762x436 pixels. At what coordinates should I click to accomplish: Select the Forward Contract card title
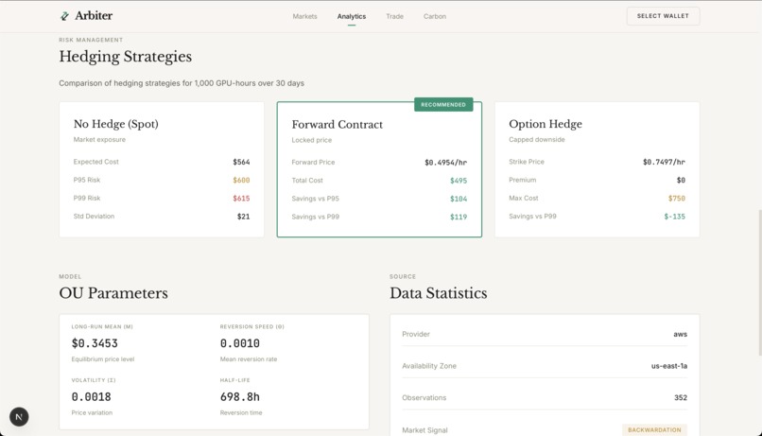click(337, 125)
